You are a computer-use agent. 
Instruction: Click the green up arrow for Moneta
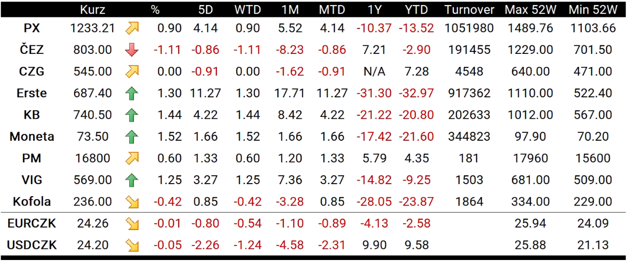tap(132, 137)
